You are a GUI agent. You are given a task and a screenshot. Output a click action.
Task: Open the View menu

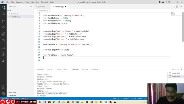pos(27,2)
